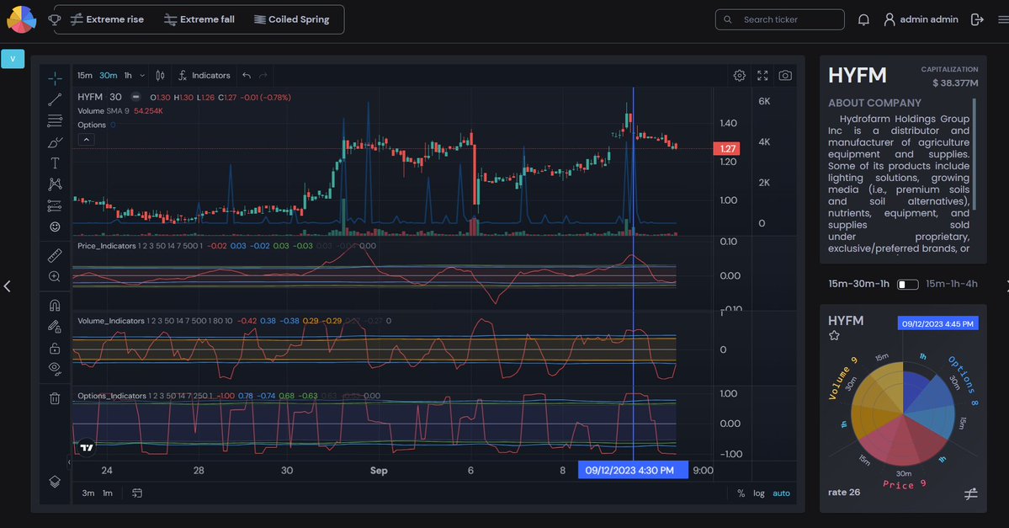Screen dimensions: 1009x528
Task: Collapse the indicator legend with caret button
Action: click(86, 139)
